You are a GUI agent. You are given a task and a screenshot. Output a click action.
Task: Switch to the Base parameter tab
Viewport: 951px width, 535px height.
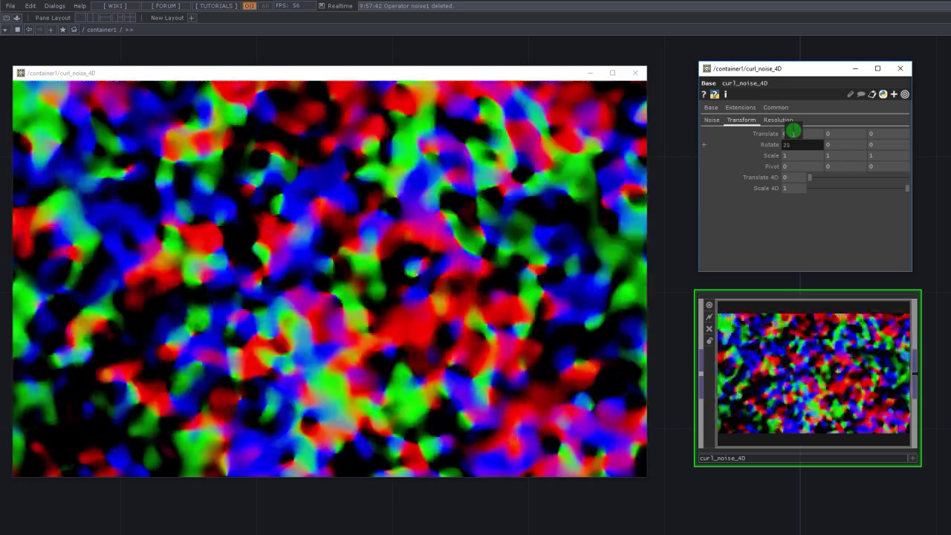click(x=711, y=108)
